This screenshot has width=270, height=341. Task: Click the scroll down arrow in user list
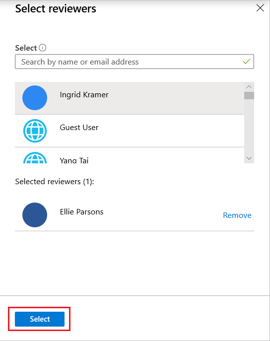pos(249,158)
